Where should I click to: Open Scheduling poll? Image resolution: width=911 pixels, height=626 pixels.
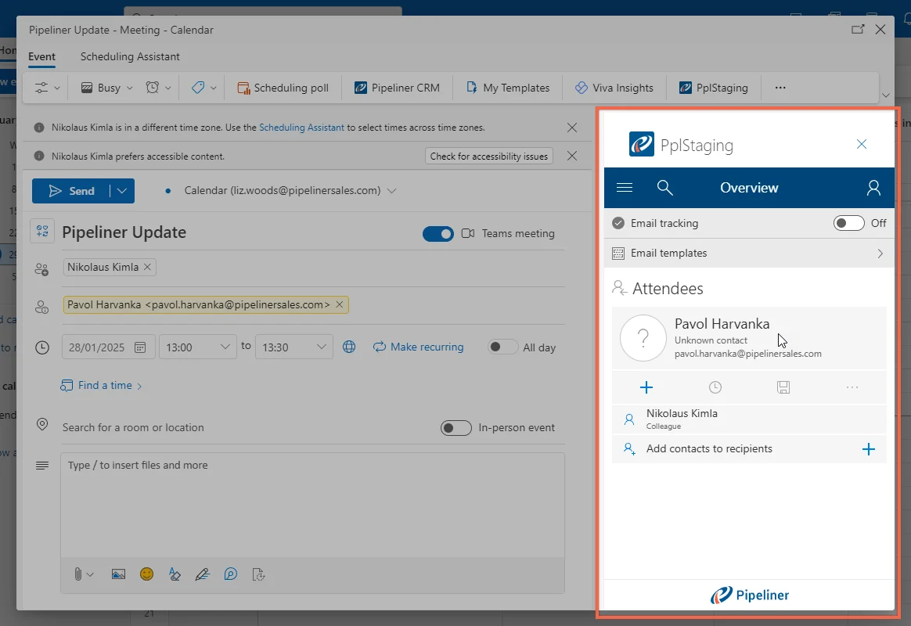pyautogui.click(x=283, y=88)
